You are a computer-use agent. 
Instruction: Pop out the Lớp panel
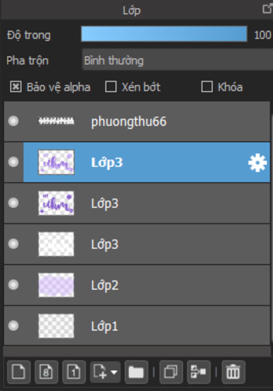(x=267, y=9)
